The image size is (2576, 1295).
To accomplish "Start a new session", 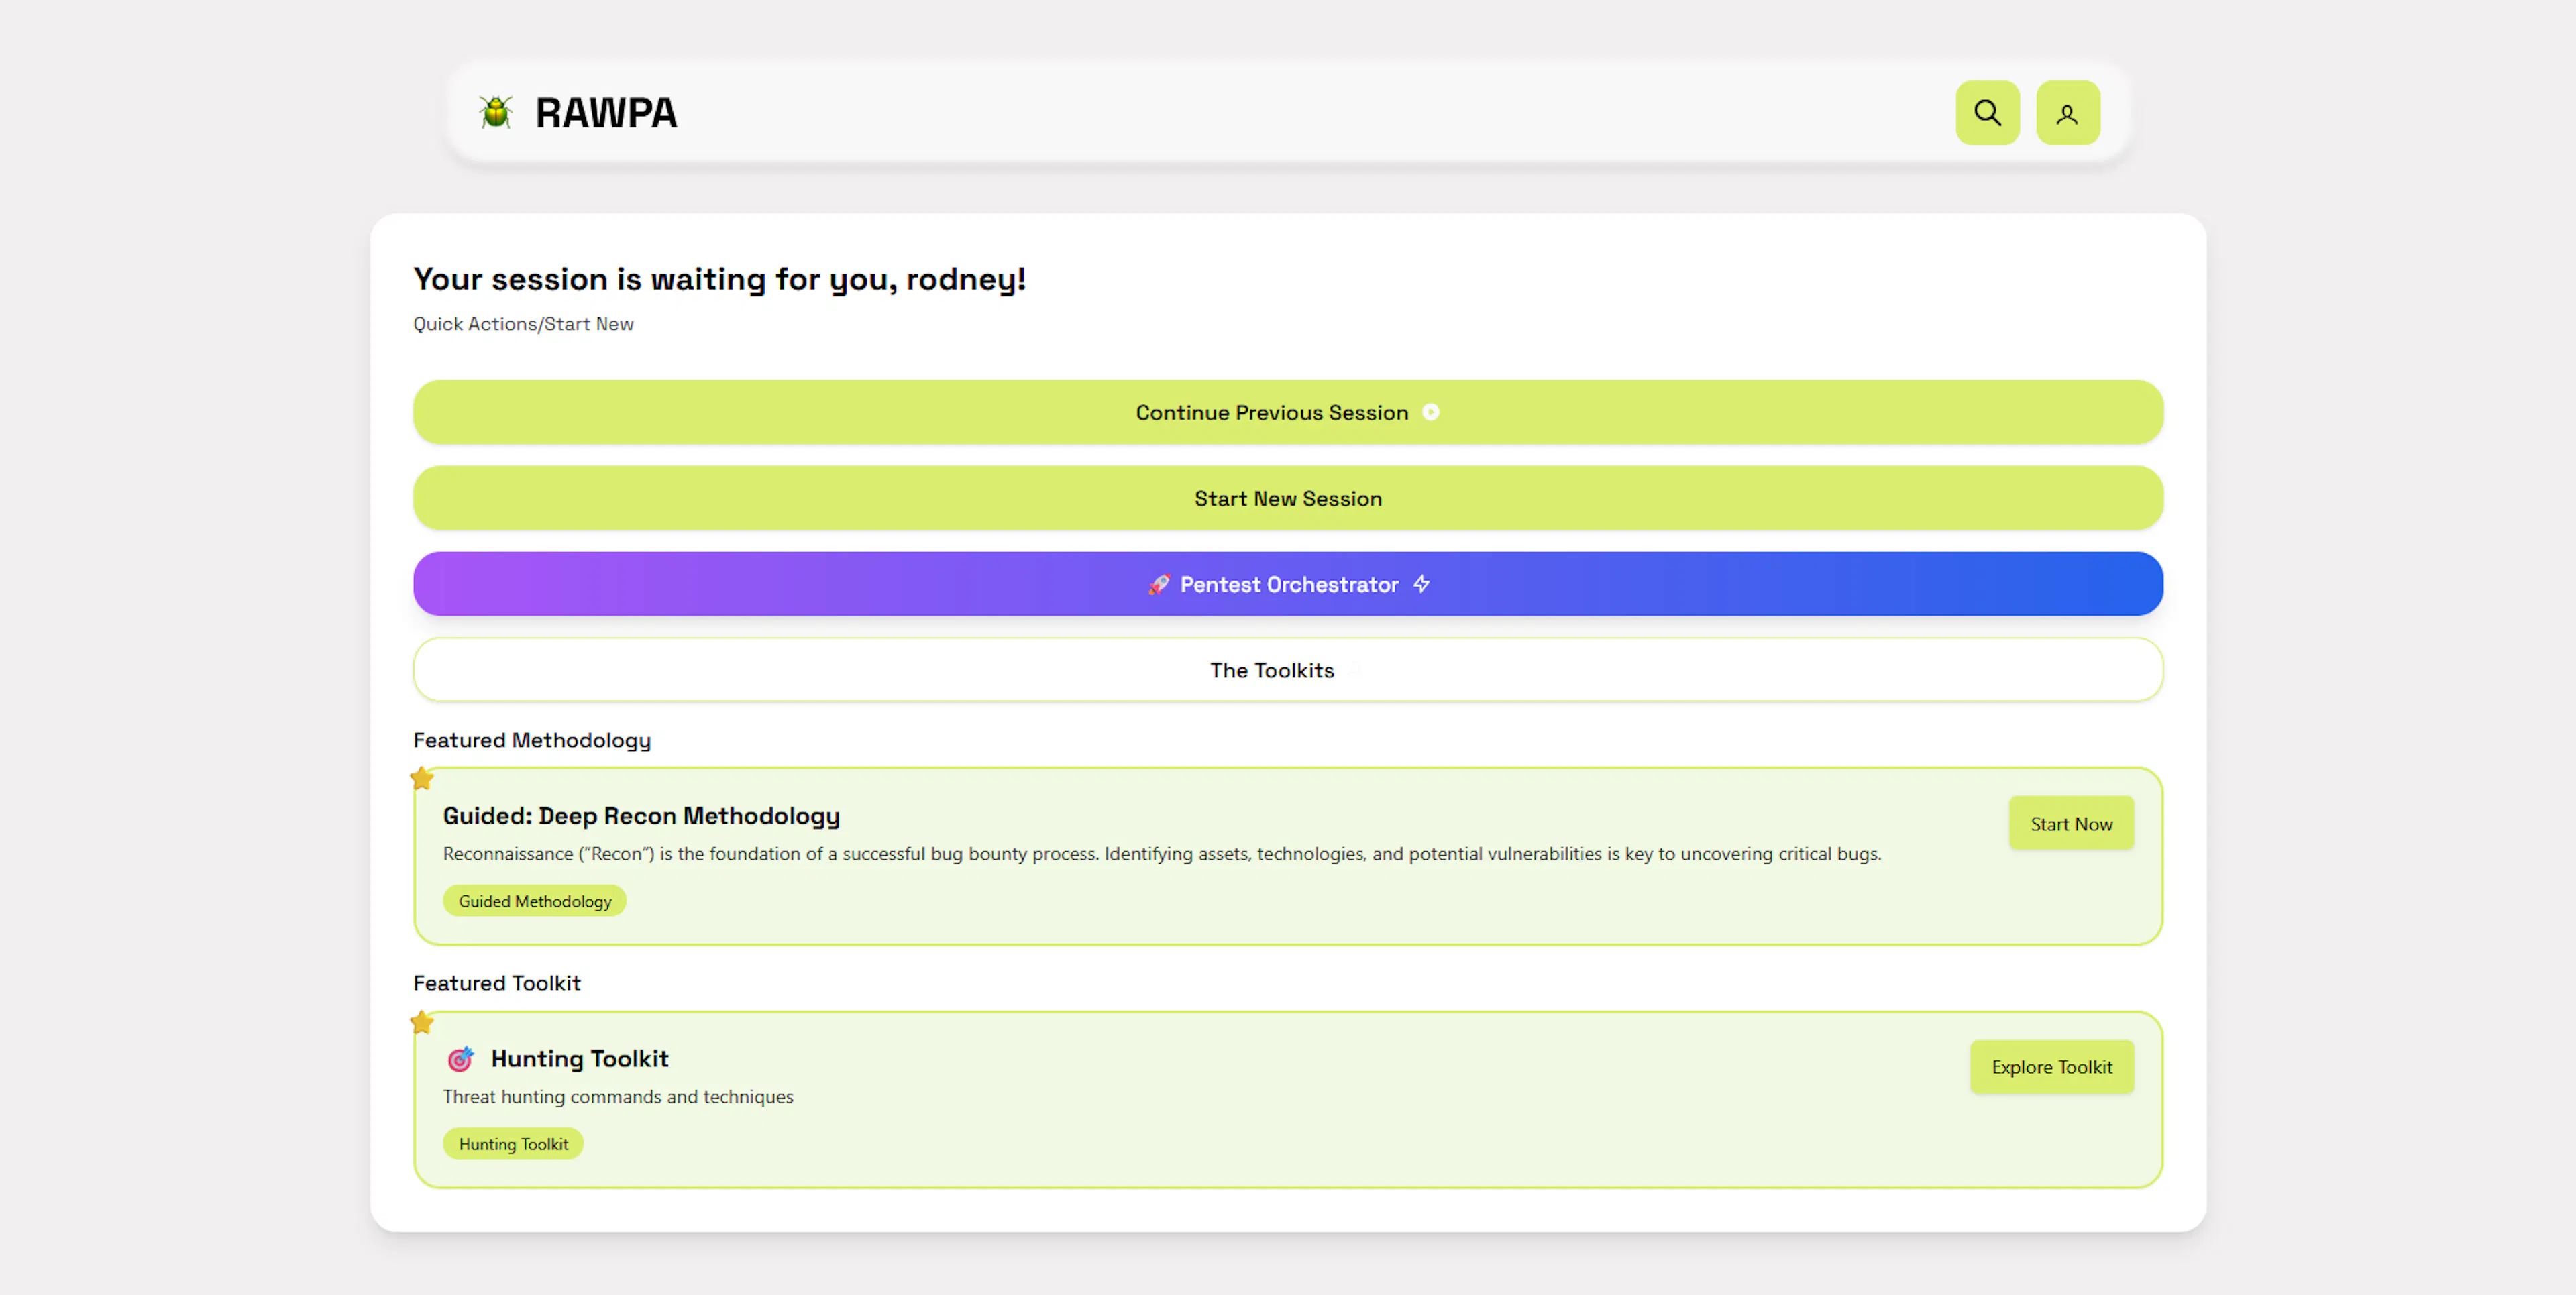I will click(x=1288, y=498).
